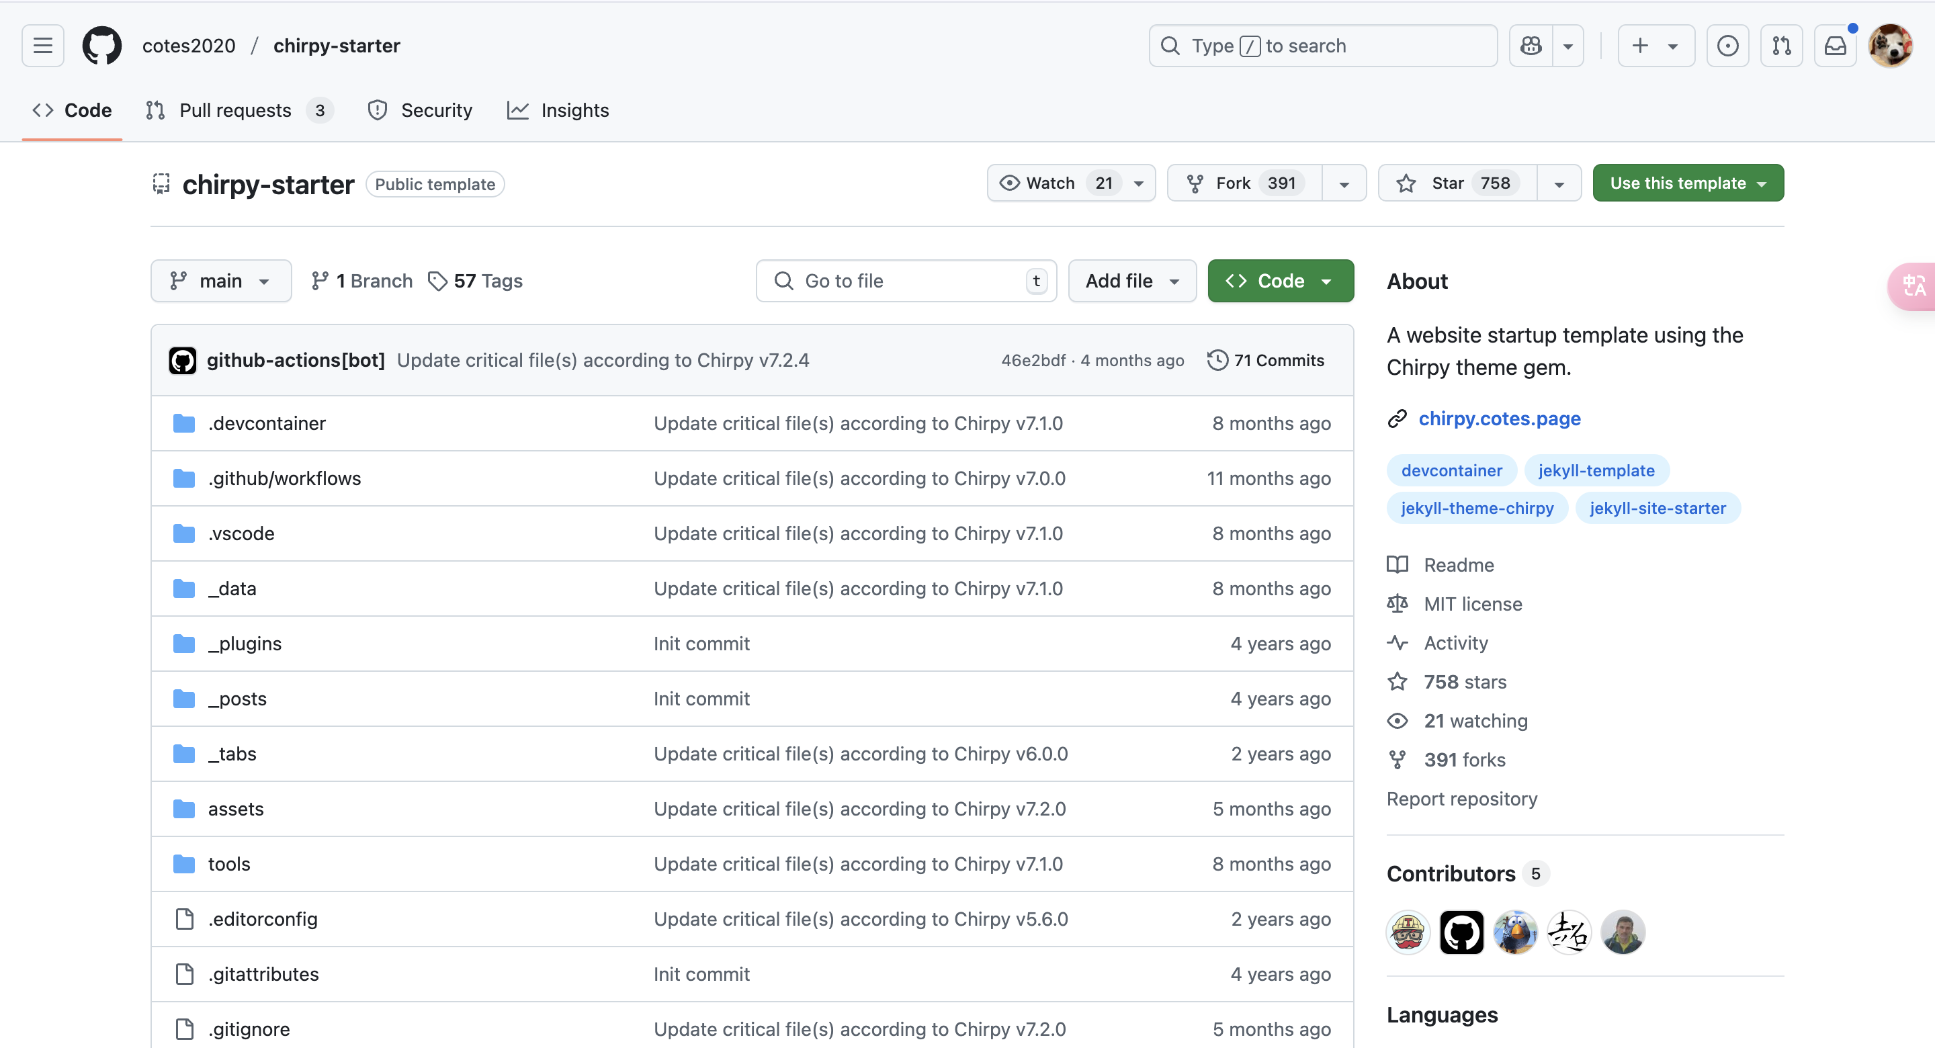Go to GitHub homepage via Octocat logo
Viewport: 1935px width, 1048px height.
click(x=101, y=46)
